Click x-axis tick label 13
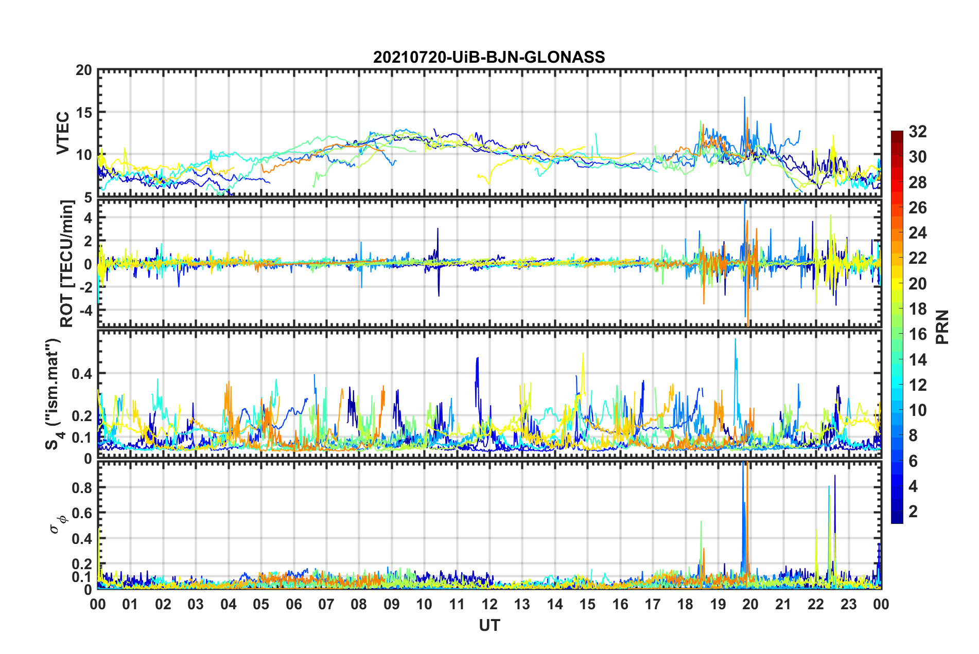The height and width of the screenshot is (654, 979). tap(522, 604)
